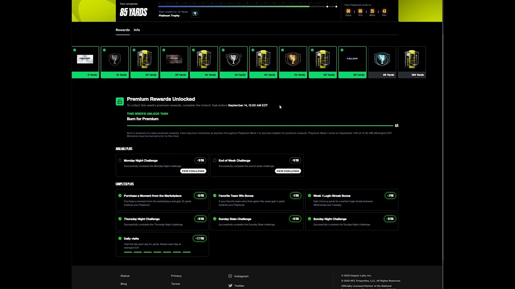Select the 85 Yards All Day reward
Screen dimensions: 515x289
point(352,59)
